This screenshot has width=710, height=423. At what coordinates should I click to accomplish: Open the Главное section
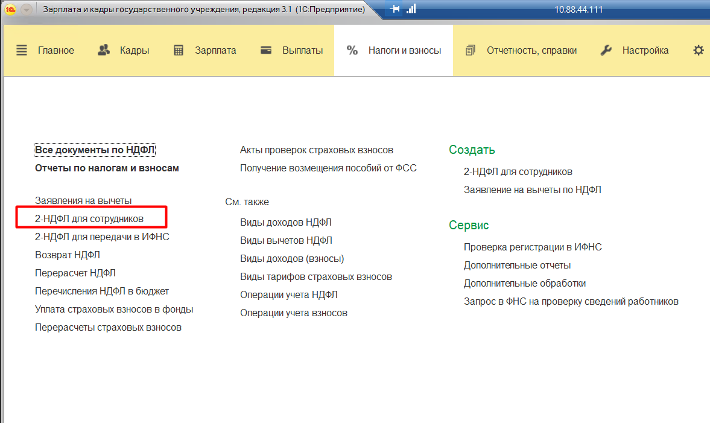(x=45, y=51)
